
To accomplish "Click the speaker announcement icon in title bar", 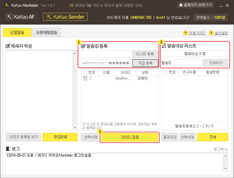I will 72,5.
